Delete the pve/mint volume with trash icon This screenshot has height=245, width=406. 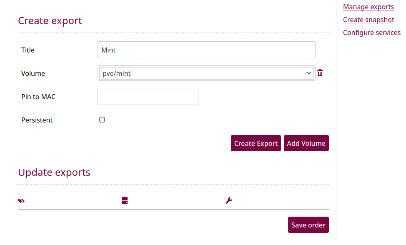point(320,72)
